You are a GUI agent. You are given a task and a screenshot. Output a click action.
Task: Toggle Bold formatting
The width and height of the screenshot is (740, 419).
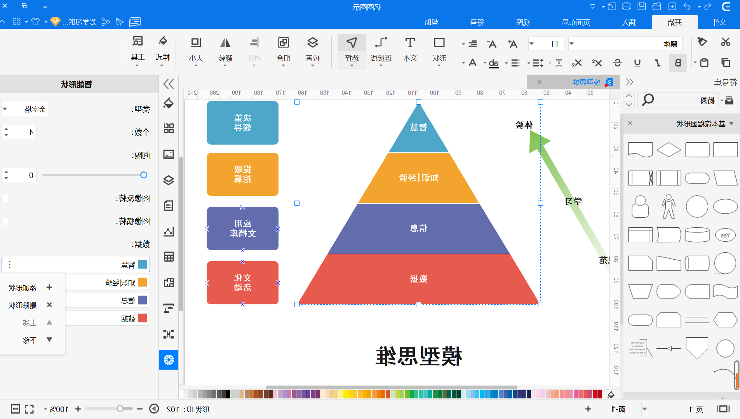point(677,63)
